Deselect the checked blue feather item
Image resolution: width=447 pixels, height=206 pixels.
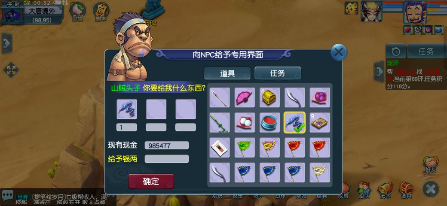294,122
